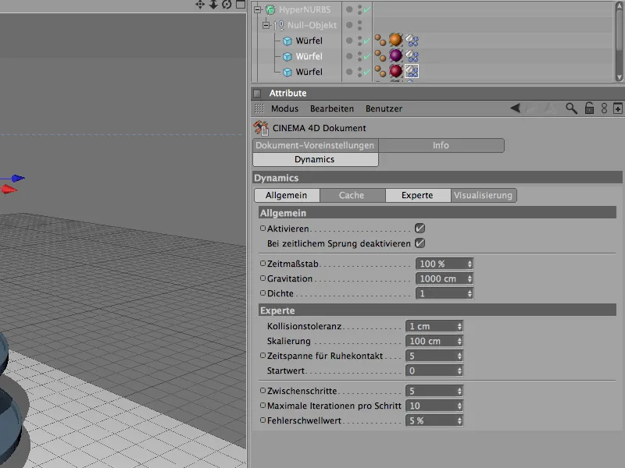
Task: Toggle visibility dots of second Würfel
Action: pyautogui.click(x=359, y=56)
